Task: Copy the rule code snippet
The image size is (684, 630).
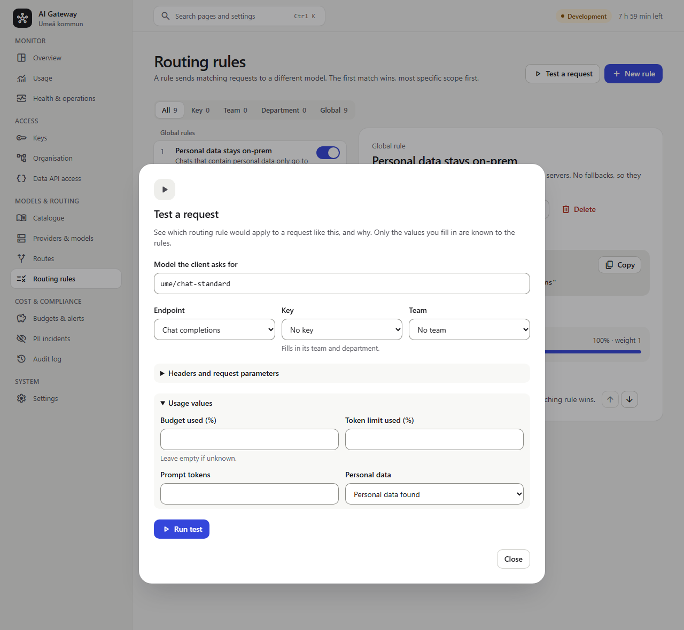Action: click(x=620, y=265)
